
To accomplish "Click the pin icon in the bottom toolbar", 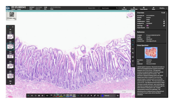I will pyautogui.click(x=28, y=96).
